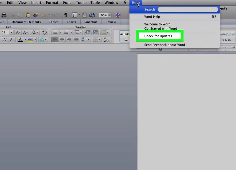Click the Bulleted List icon
Viewport: 236px width, 170px height.
point(55,32)
